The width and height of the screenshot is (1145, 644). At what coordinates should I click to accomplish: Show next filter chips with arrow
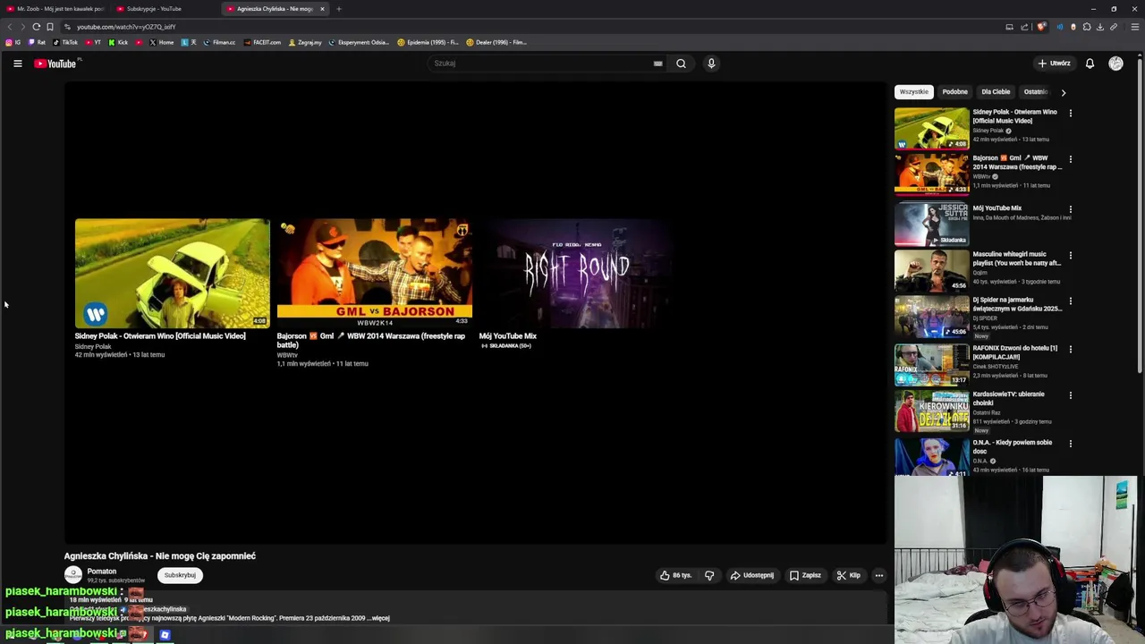(x=1063, y=92)
